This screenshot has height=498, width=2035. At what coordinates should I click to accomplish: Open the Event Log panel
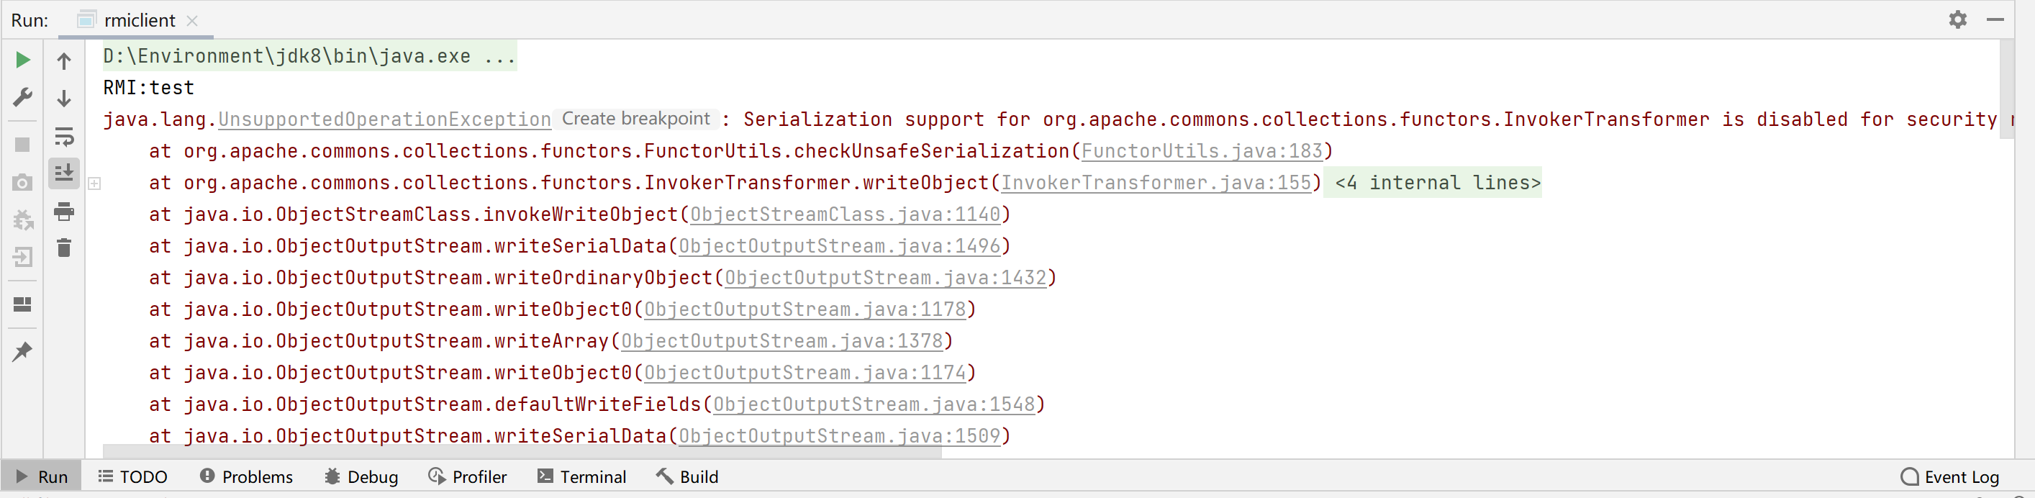[1949, 476]
